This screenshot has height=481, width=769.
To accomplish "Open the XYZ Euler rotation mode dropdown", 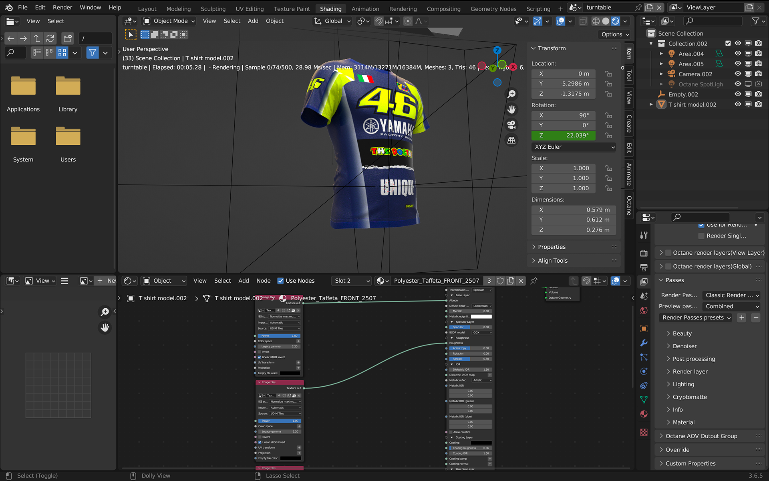I will (x=574, y=147).
